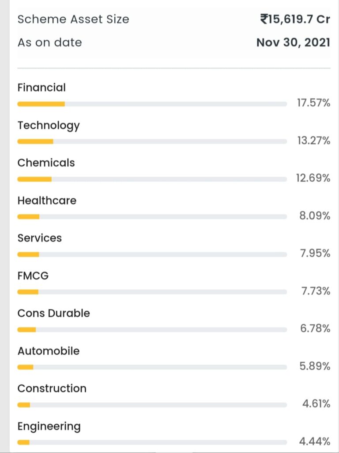This screenshot has width=339, height=453.
Task: Select the Healthcare sector label
Action: pos(47,200)
